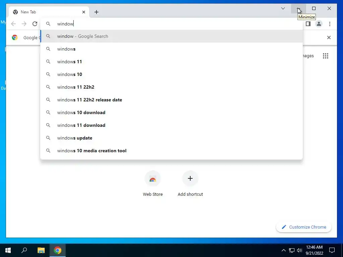Select the 'windows update' suggestion
This screenshot has width=343, height=257.
tap(172, 138)
